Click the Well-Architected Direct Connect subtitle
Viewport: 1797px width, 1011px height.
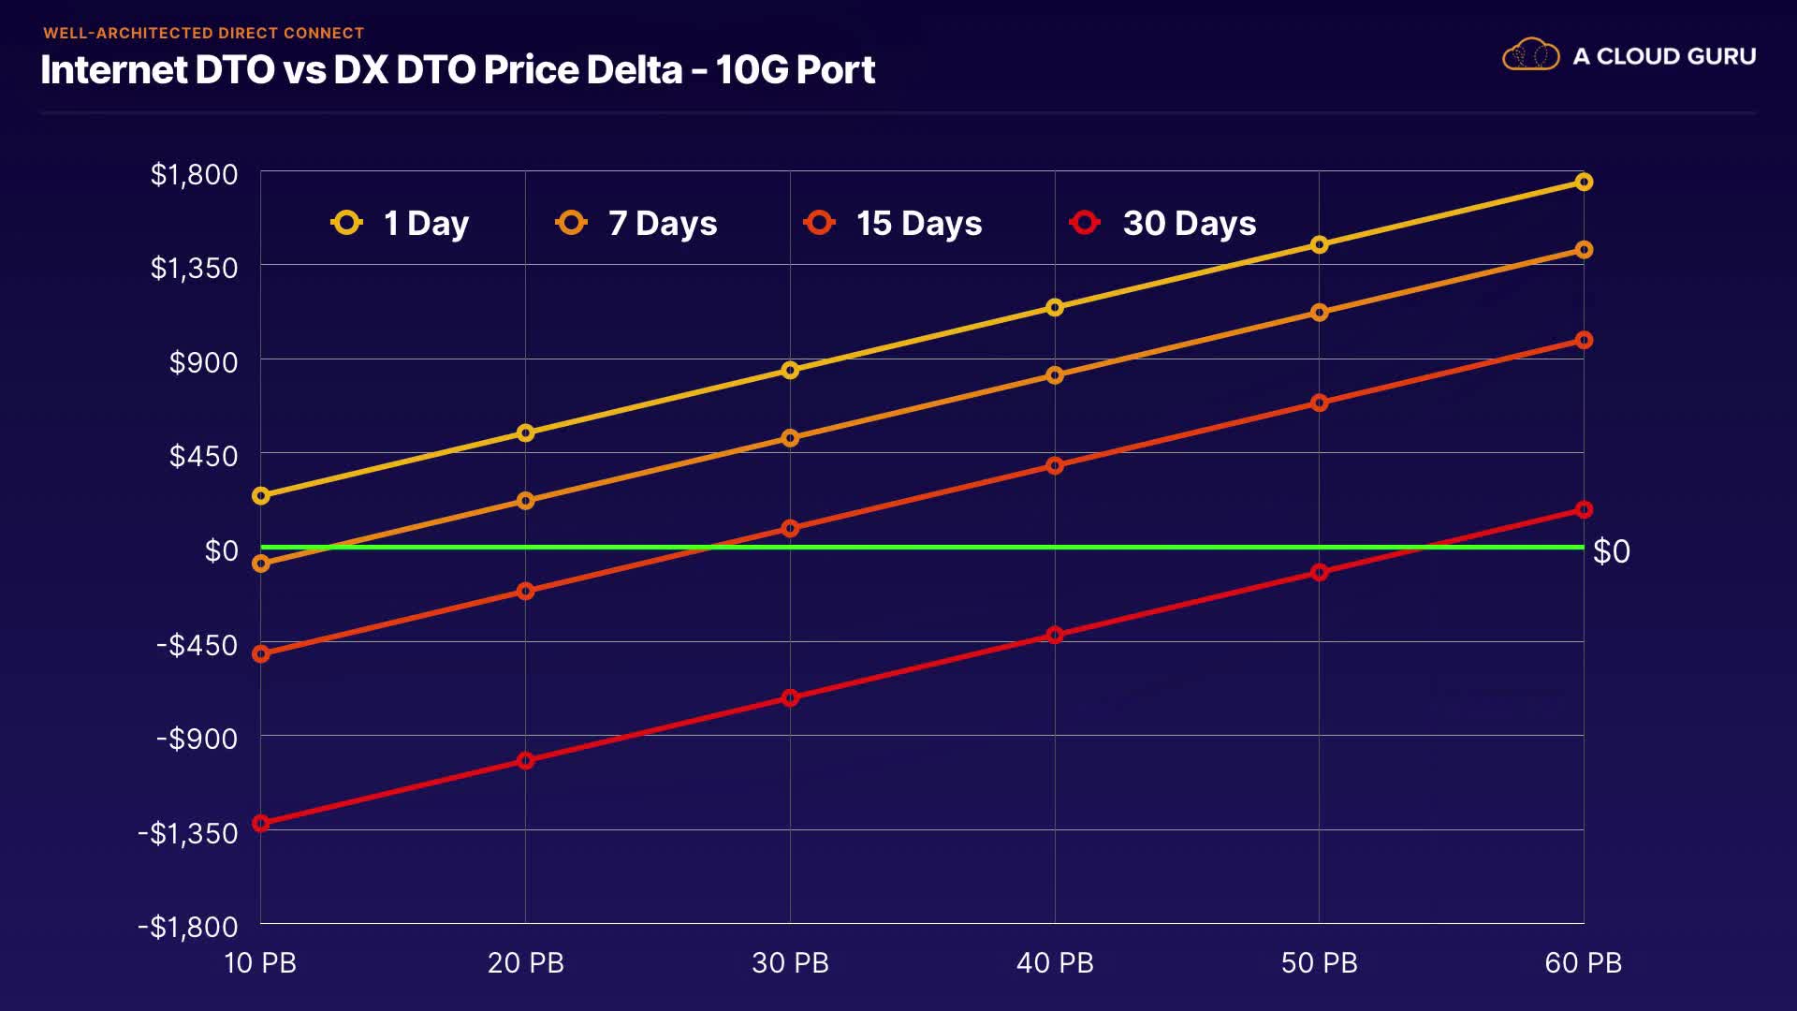pos(203,33)
